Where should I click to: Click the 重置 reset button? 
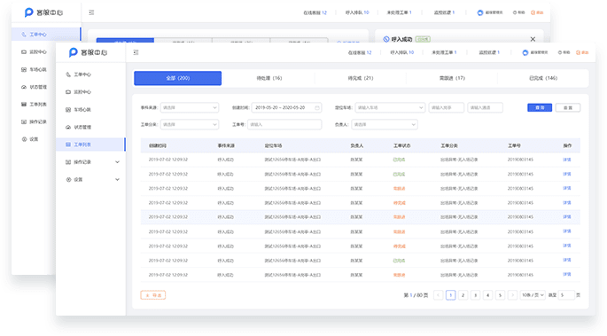tap(568, 107)
